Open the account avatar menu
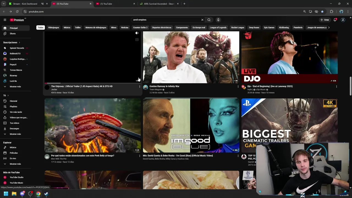 point(343,20)
